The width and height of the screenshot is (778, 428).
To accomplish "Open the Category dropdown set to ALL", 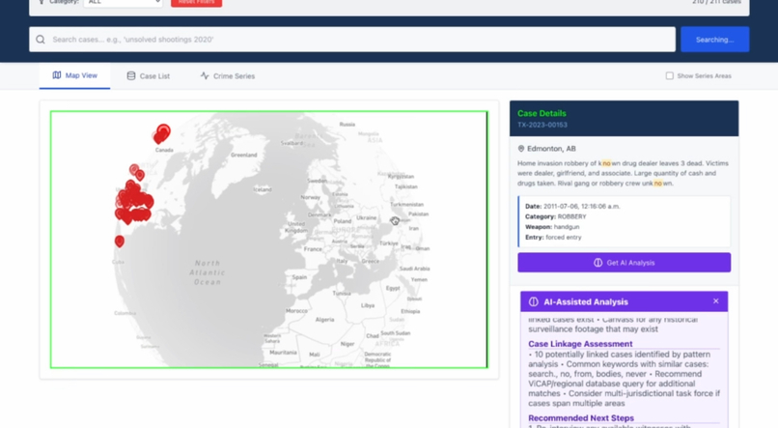I will coord(123,3).
